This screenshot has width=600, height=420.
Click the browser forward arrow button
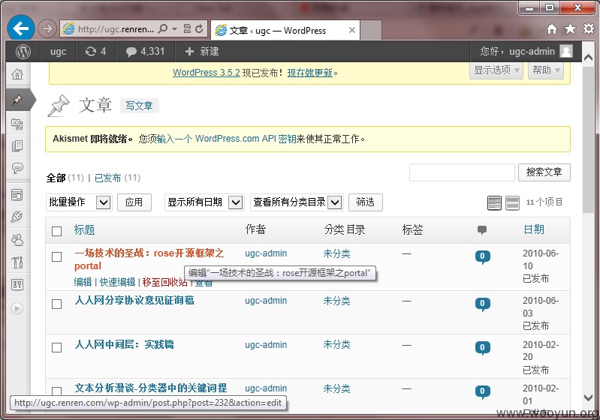pos(47,28)
